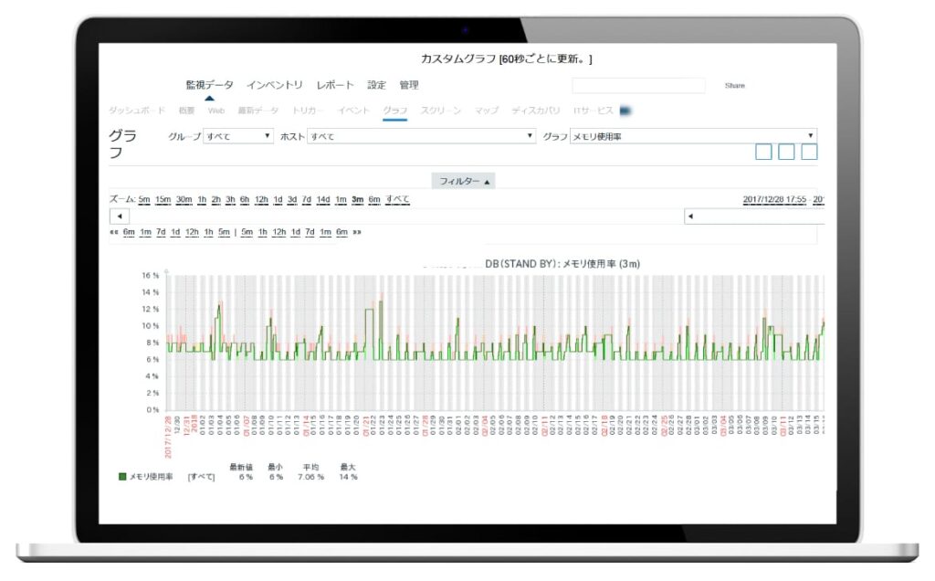Click the right-side time slider arrow handle

point(691,217)
